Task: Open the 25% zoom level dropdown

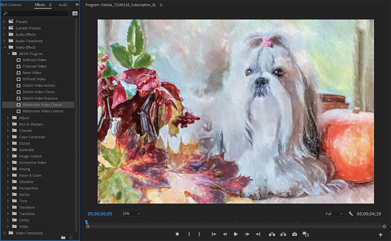Action: coord(131,214)
